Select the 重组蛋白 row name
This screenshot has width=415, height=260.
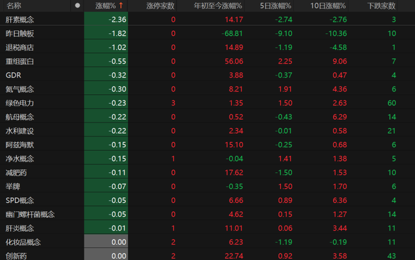(x=20, y=61)
